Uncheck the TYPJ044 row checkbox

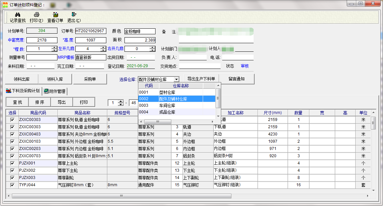click(12, 185)
